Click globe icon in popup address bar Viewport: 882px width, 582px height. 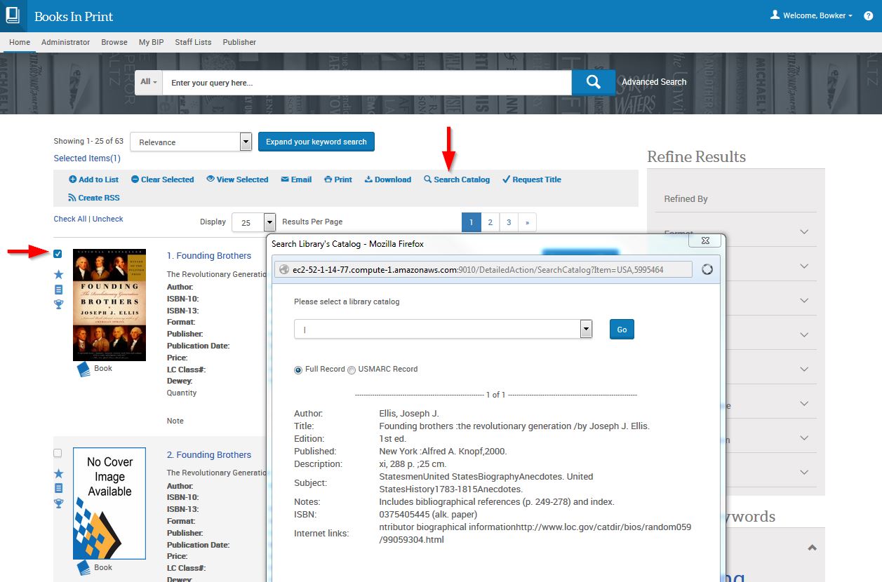pos(284,269)
